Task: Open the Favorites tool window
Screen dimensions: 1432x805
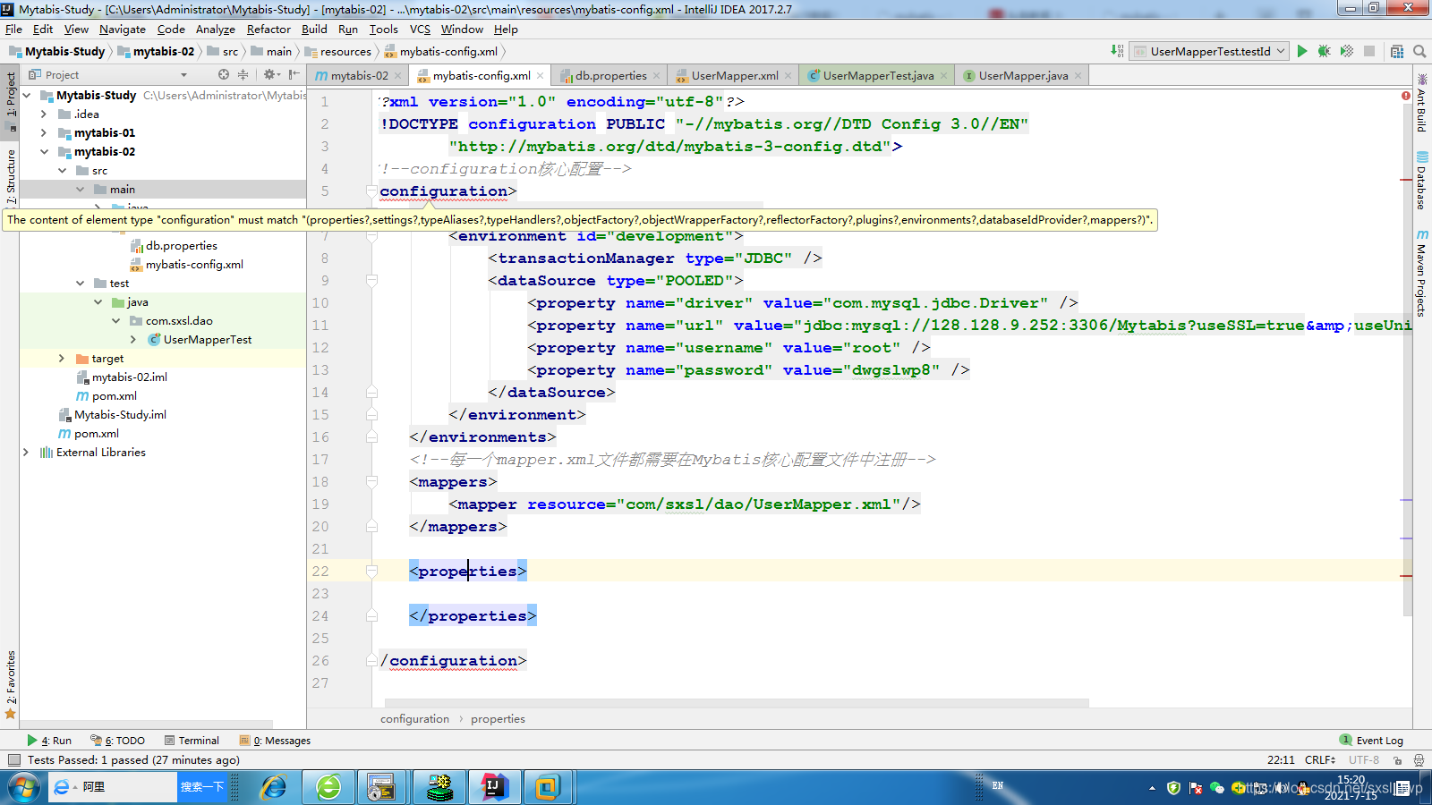Action: point(11,684)
